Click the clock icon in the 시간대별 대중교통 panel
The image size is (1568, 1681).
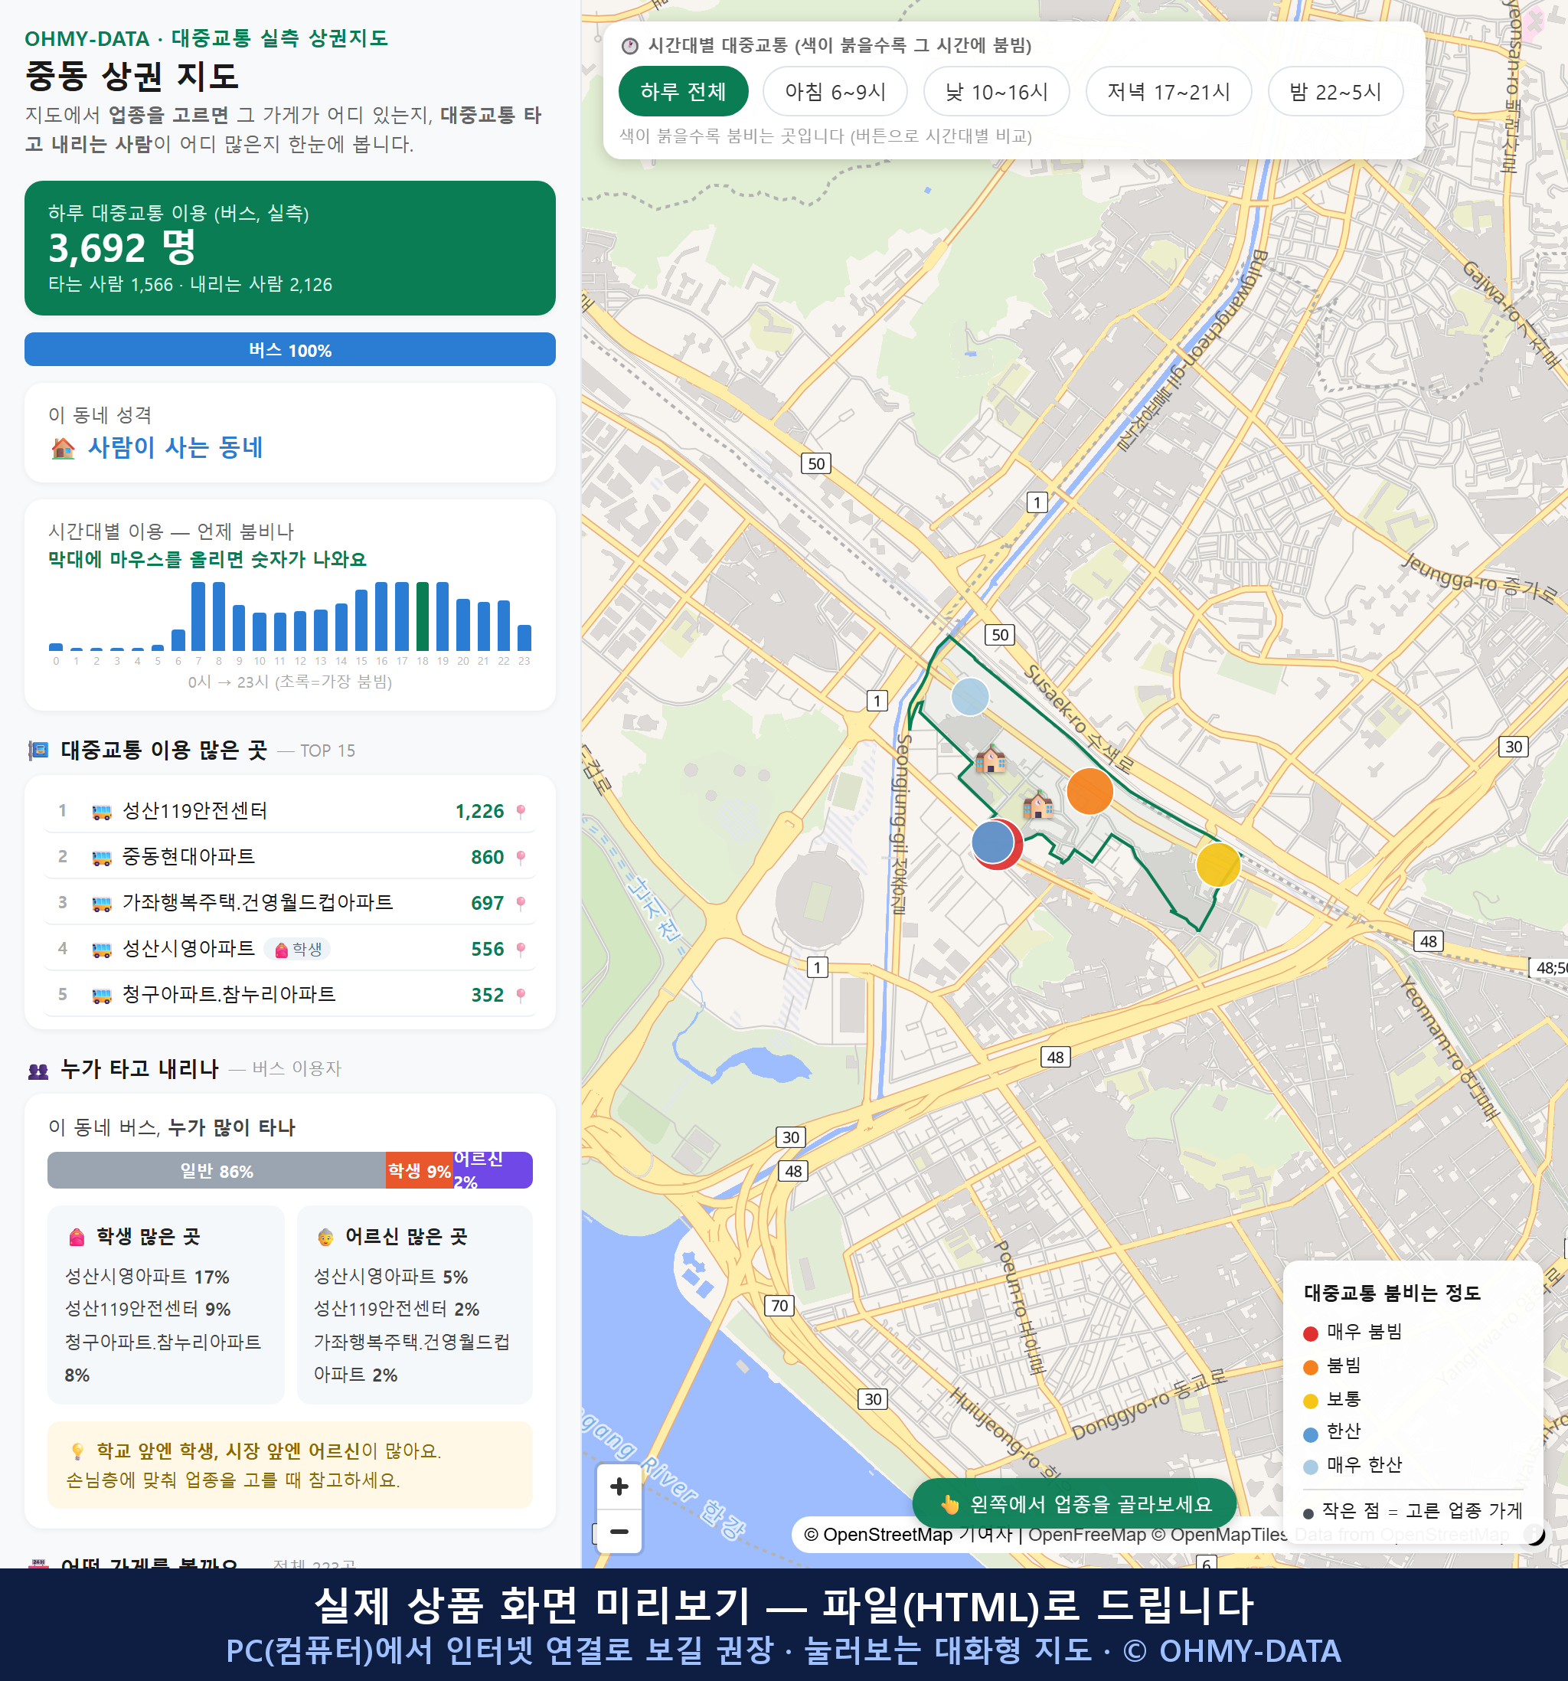pyautogui.click(x=630, y=46)
